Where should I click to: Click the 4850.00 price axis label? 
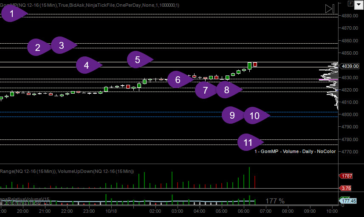[x=350, y=53]
